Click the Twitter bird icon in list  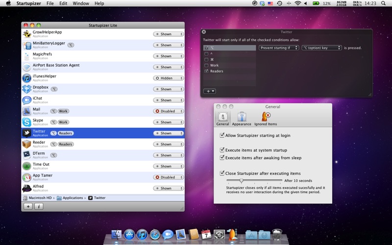click(x=27, y=133)
